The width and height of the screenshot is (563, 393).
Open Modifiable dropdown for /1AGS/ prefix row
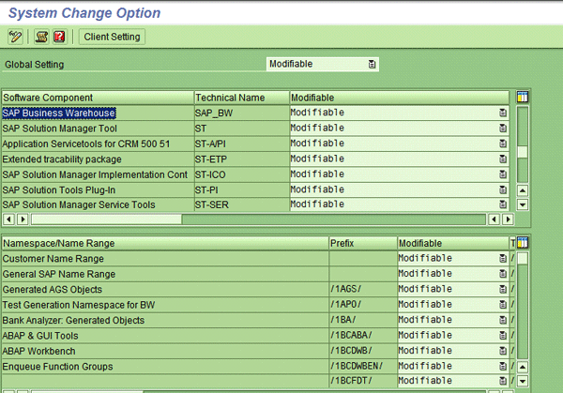(x=503, y=289)
